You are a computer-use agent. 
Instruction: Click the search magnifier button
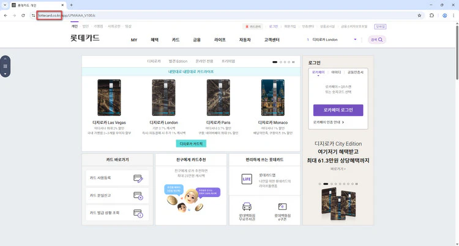click(377, 40)
